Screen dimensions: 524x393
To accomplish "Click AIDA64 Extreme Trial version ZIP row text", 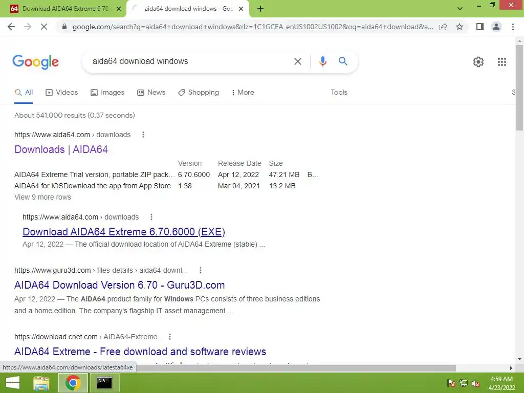I will coord(94,175).
